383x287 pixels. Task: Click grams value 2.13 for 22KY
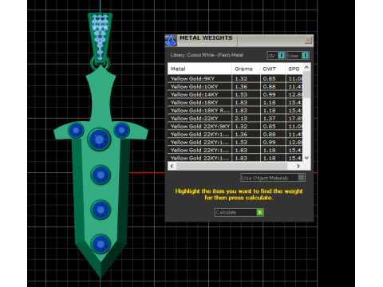[241, 118]
